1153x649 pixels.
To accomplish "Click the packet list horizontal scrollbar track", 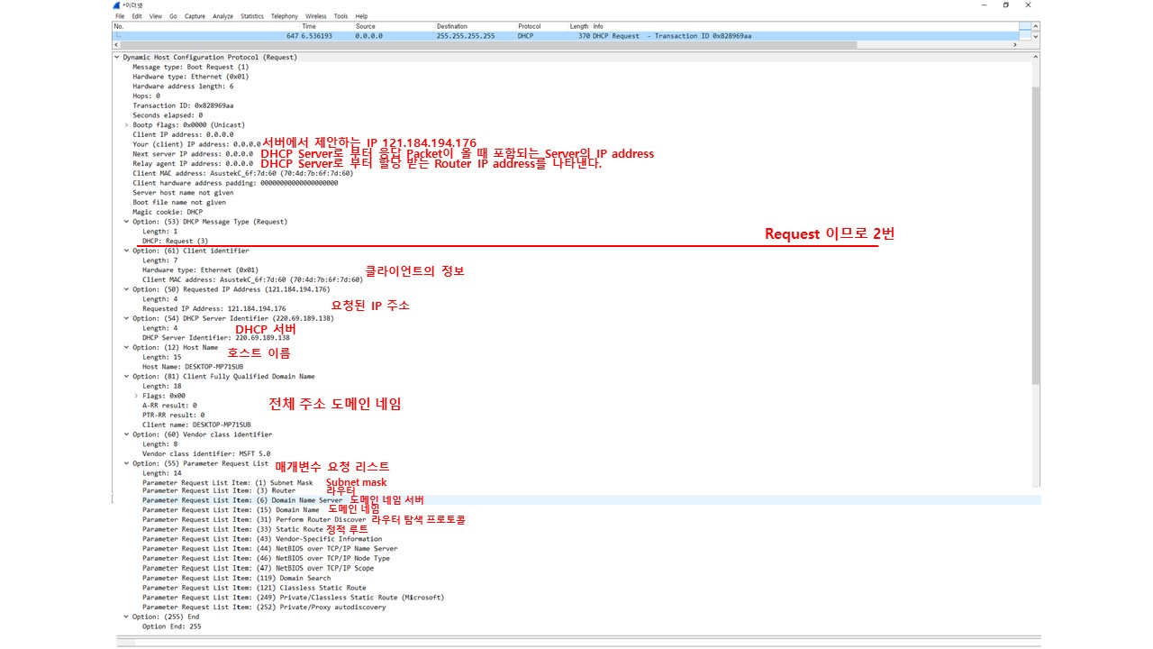I will tap(565, 45).
